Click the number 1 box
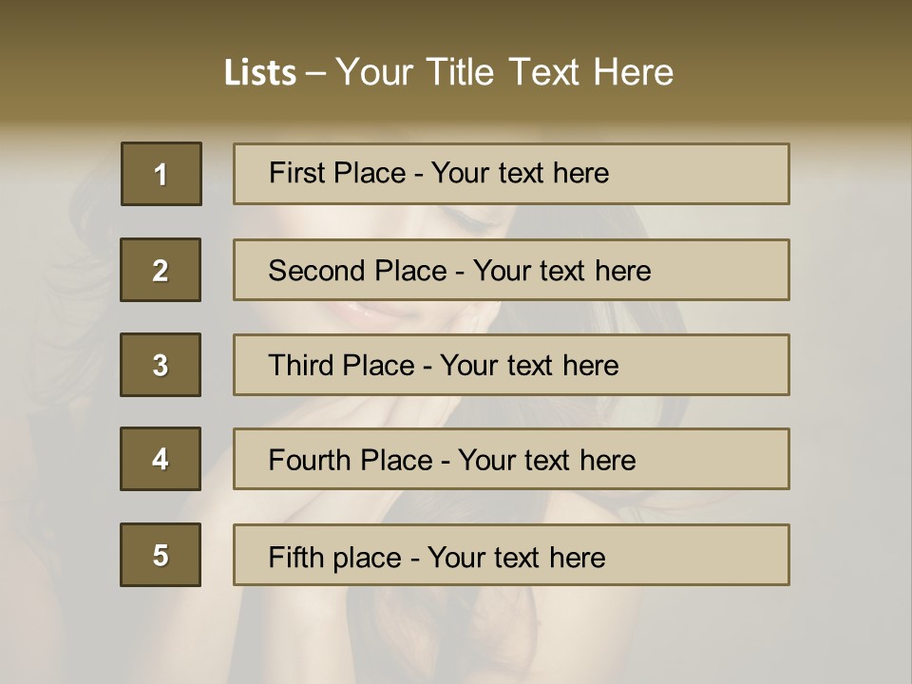Screen dimensions: 912x684 pos(161,174)
